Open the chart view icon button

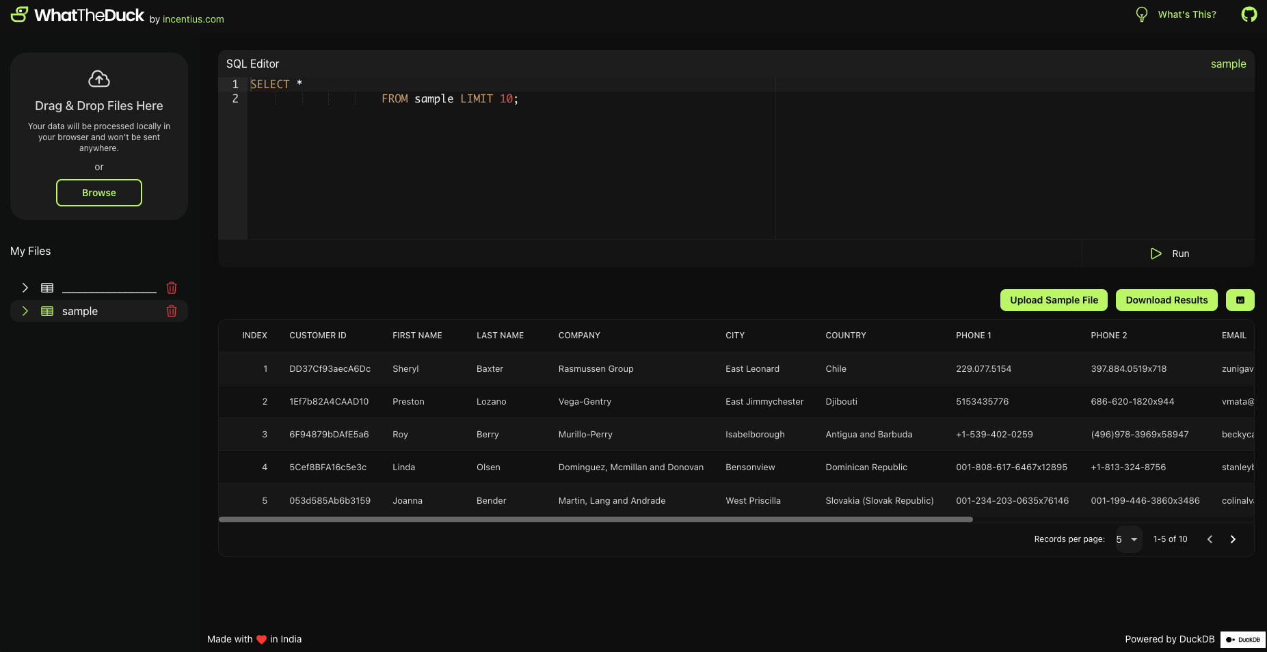click(x=1240, y=300)
